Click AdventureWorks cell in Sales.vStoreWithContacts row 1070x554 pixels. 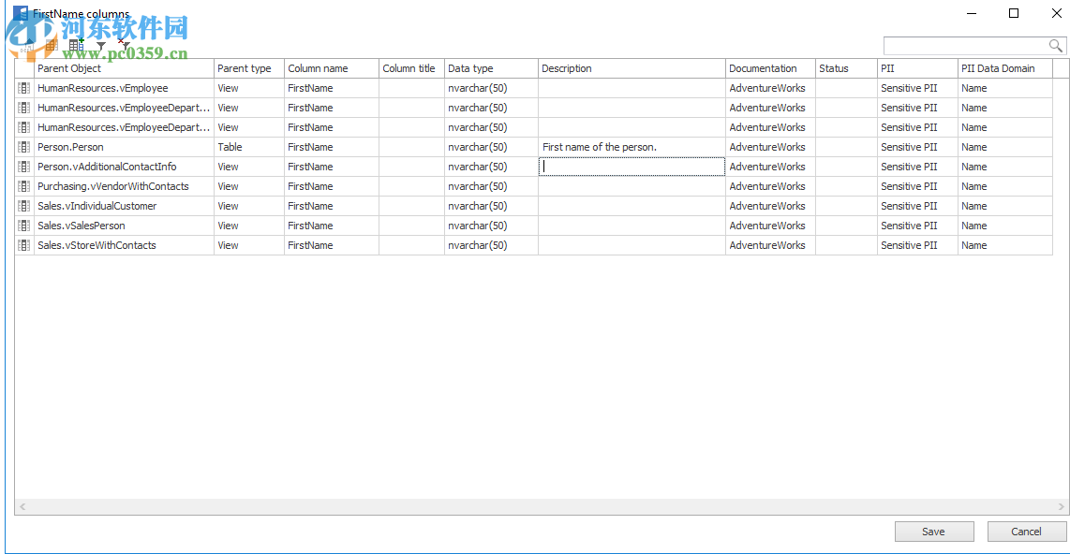pyautogui.click(x=770, y=246)
